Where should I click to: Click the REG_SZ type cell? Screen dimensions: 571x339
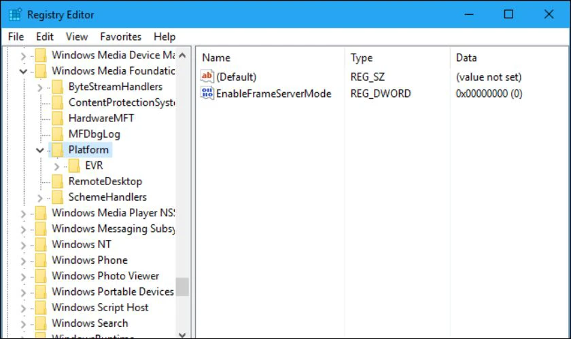368,77
